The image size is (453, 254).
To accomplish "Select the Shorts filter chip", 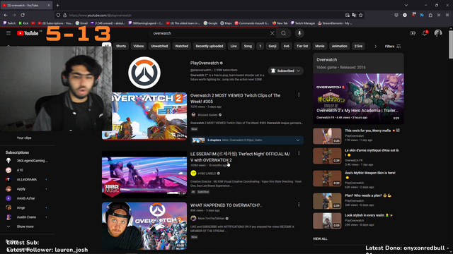I will pyautogui.click(x=121, y=46).
